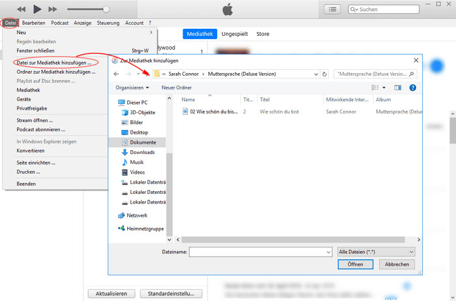456x301 pixels.
Task: Click the Öffnen button
Action: click(356, 264)
